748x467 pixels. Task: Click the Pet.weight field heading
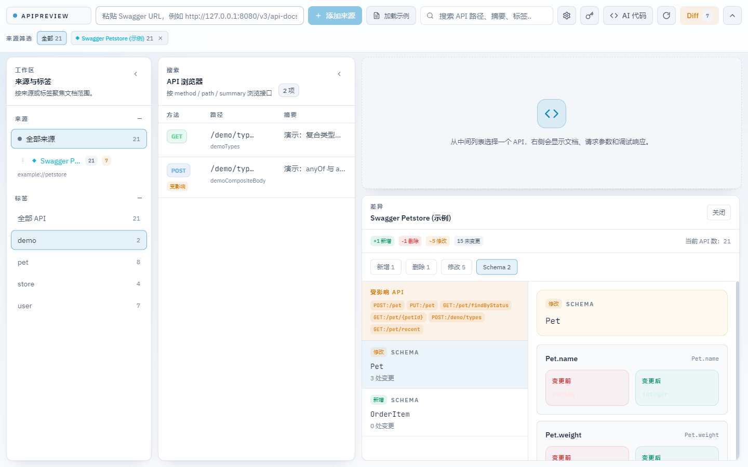[564, 435]
